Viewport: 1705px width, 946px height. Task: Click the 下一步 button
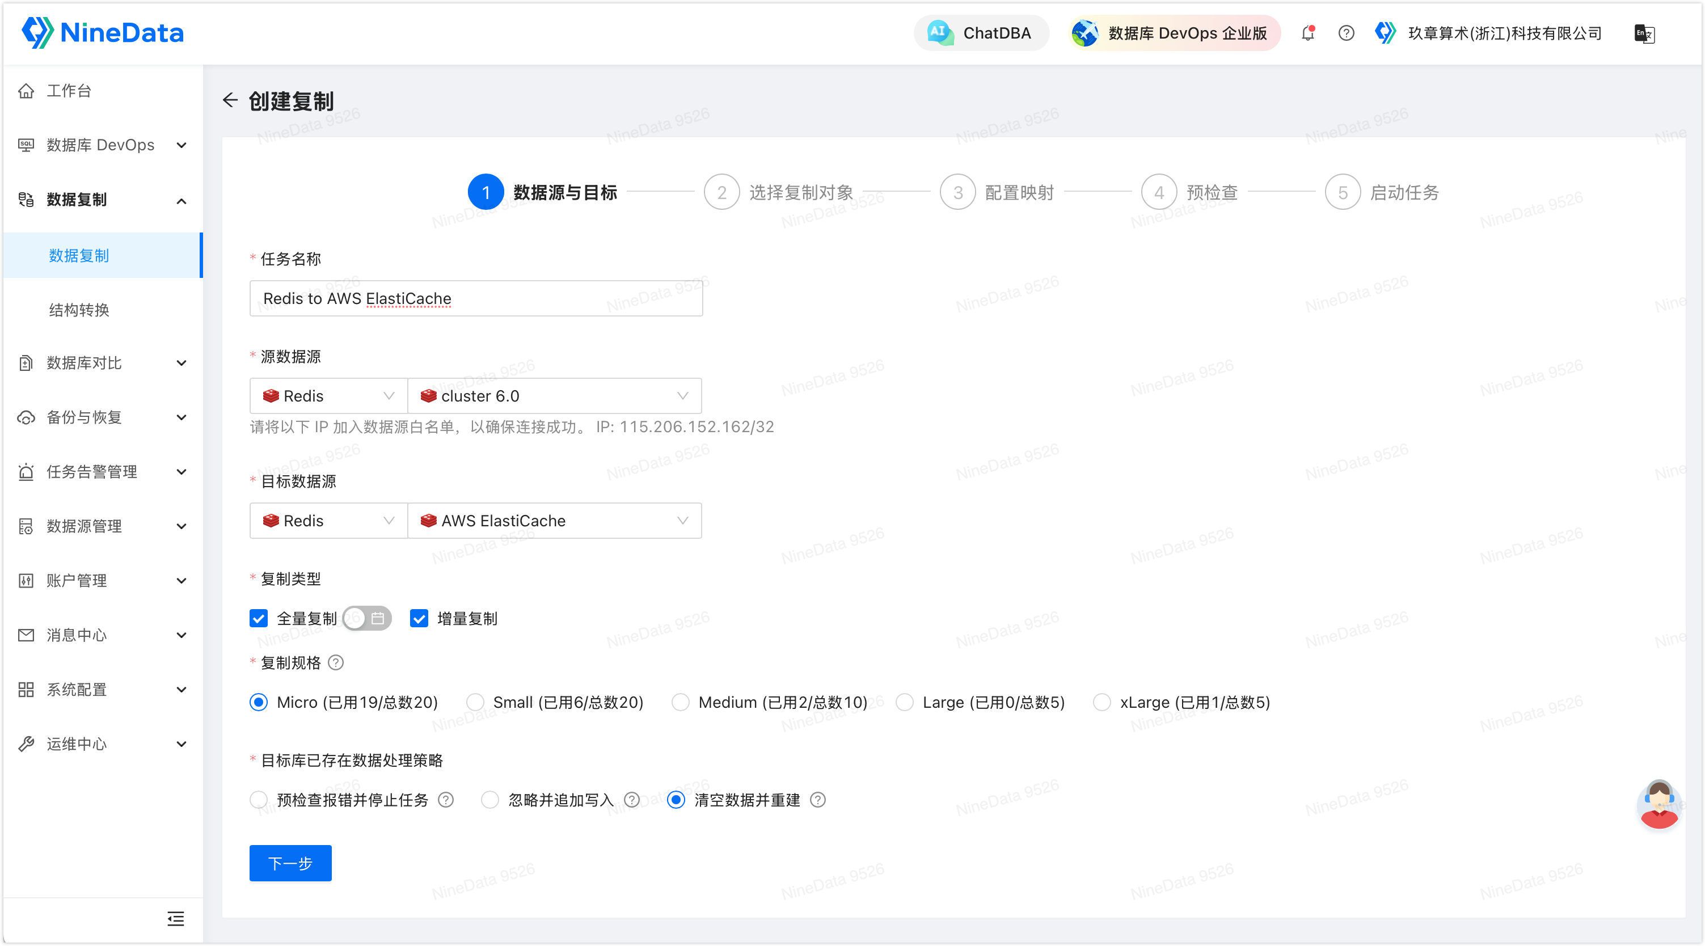pyautogui.click(x=290, y=863)
